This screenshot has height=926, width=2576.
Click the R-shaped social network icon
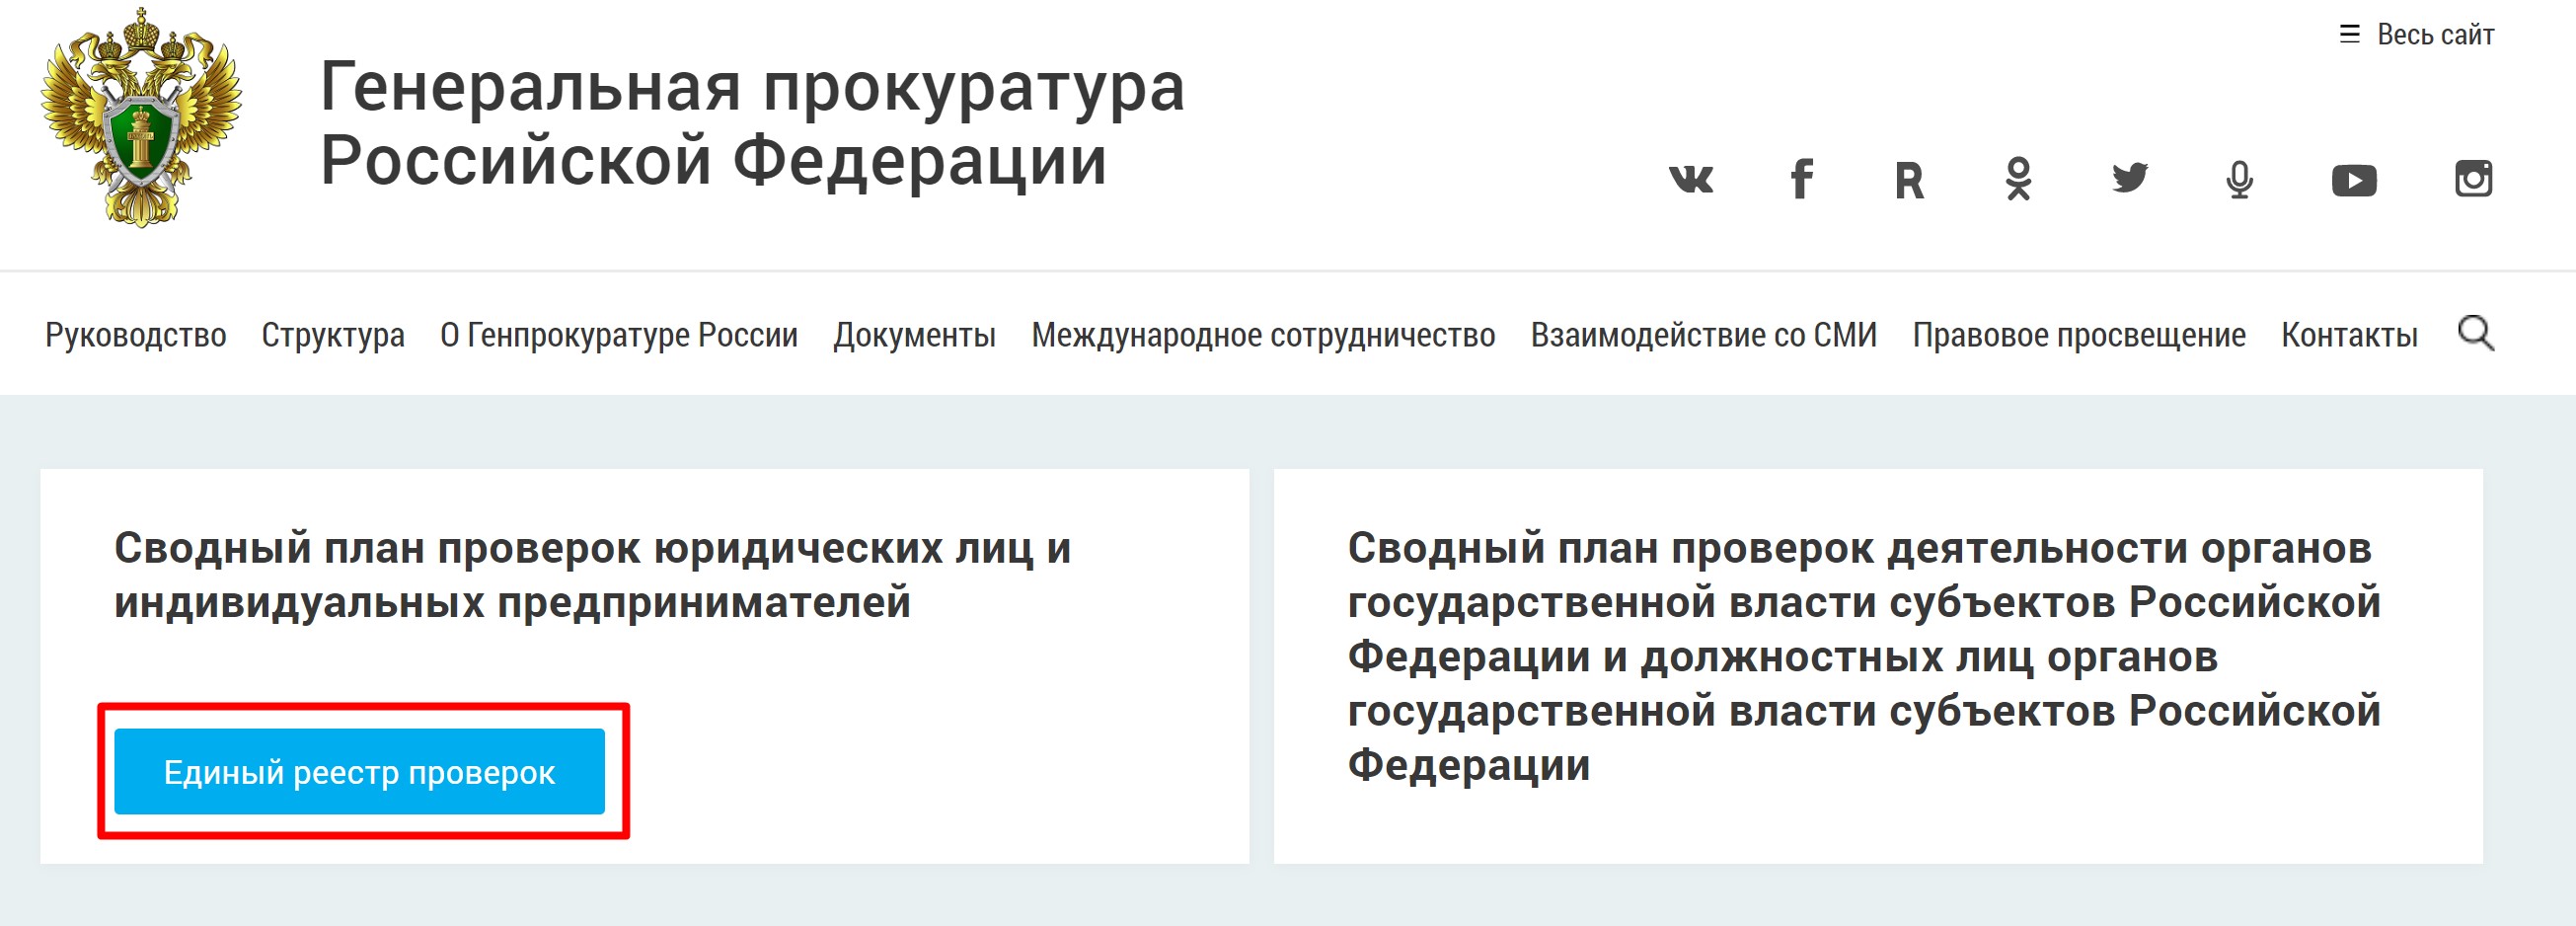1910,181
